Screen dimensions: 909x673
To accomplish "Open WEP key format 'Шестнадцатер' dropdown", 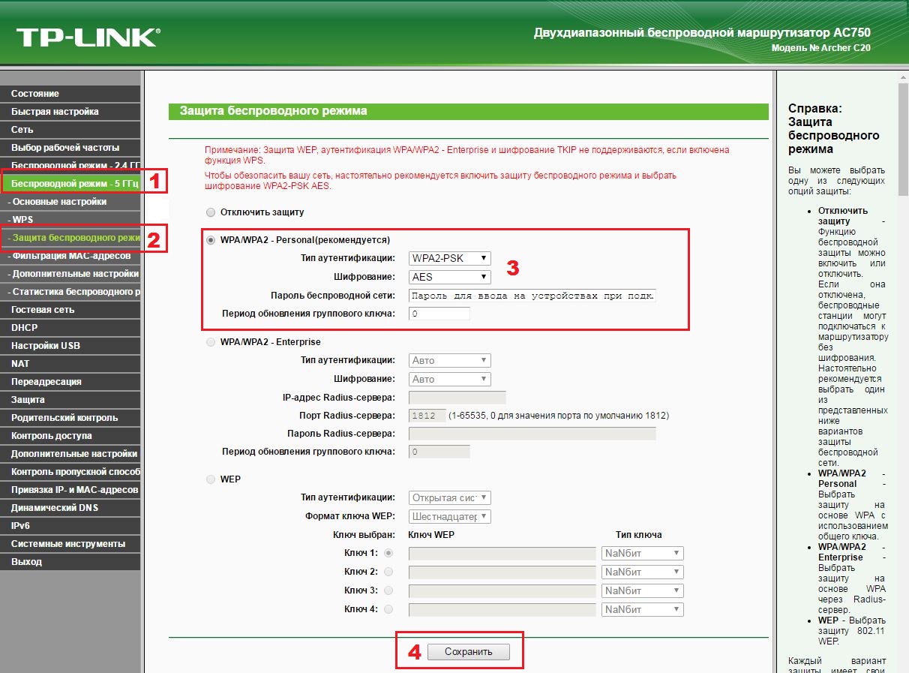I will pyautogui.click(x=450, y=516).
